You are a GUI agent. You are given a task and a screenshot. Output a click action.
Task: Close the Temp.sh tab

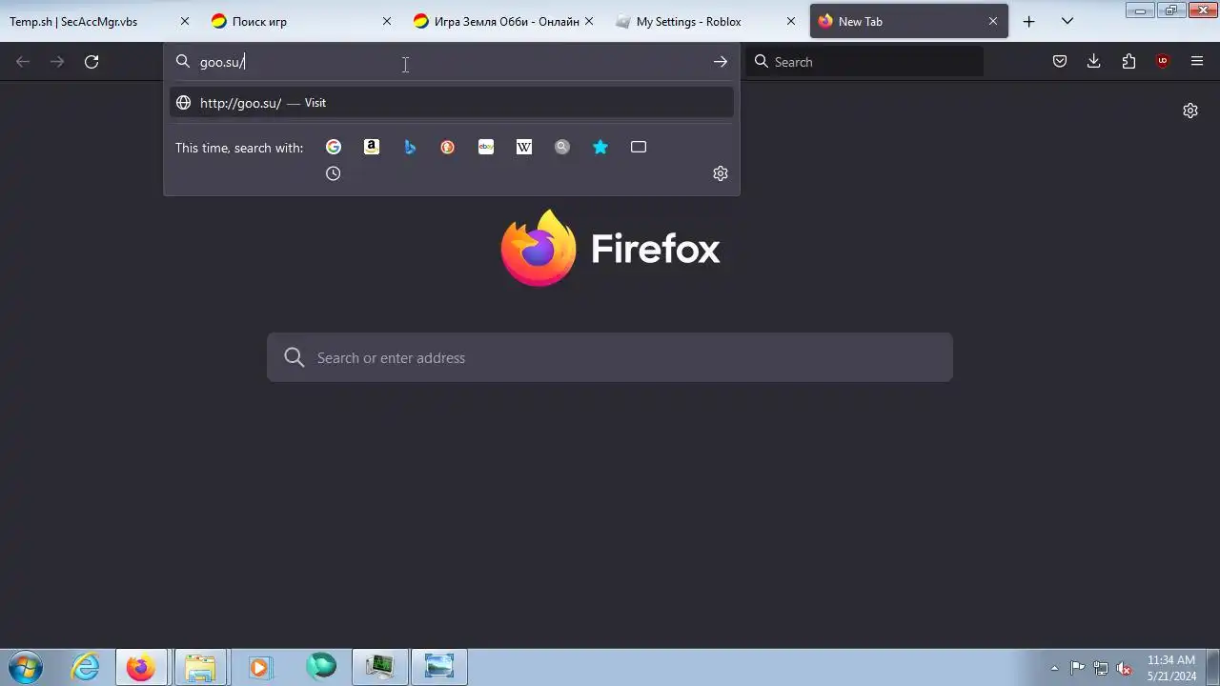click(x=185, y=21)
